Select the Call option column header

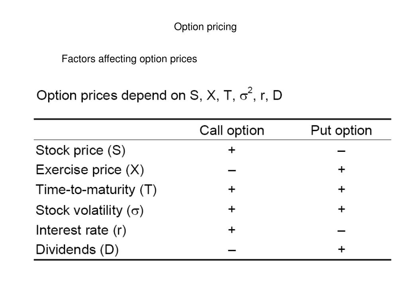point(232,130)
